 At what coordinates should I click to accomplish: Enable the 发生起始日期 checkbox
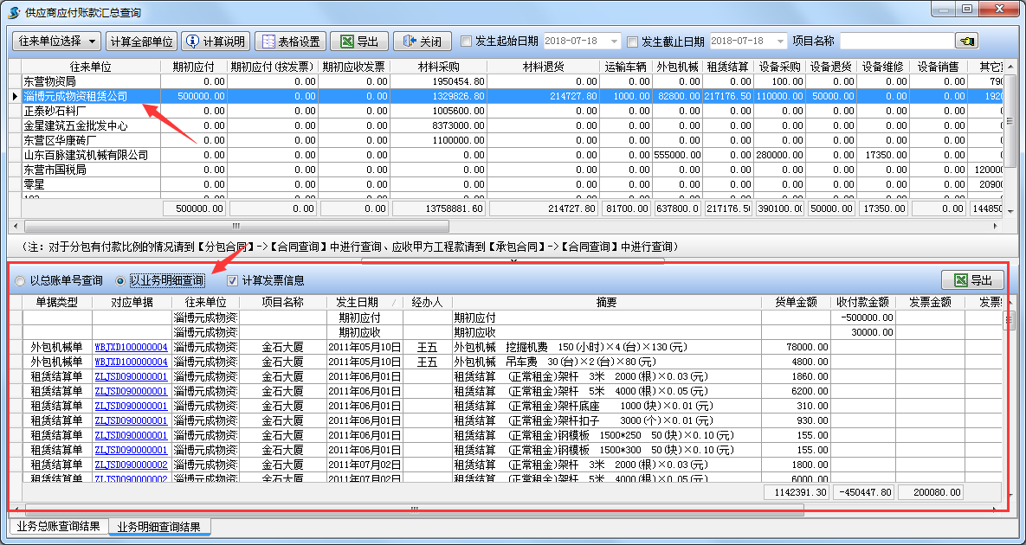click(x=464, y=40)
